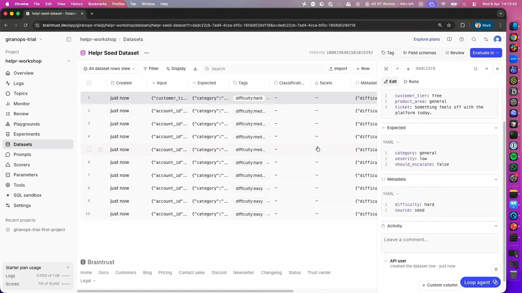522x293 pixels.
Task: Switch to the Runs tab
Action: (x=411, y=82)
